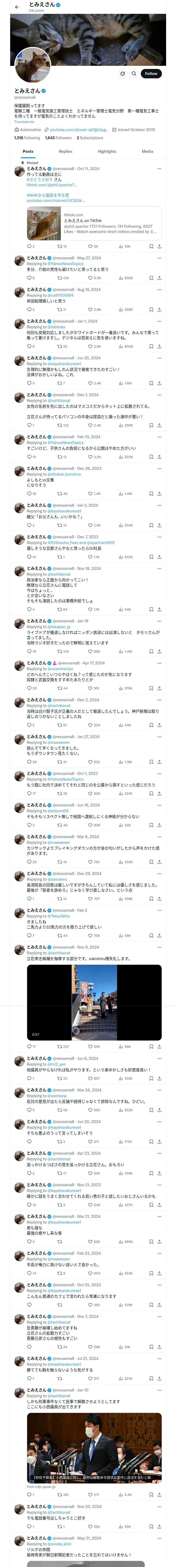View analytics of the Jan 1, 2024 post

[x=121, y=347]
